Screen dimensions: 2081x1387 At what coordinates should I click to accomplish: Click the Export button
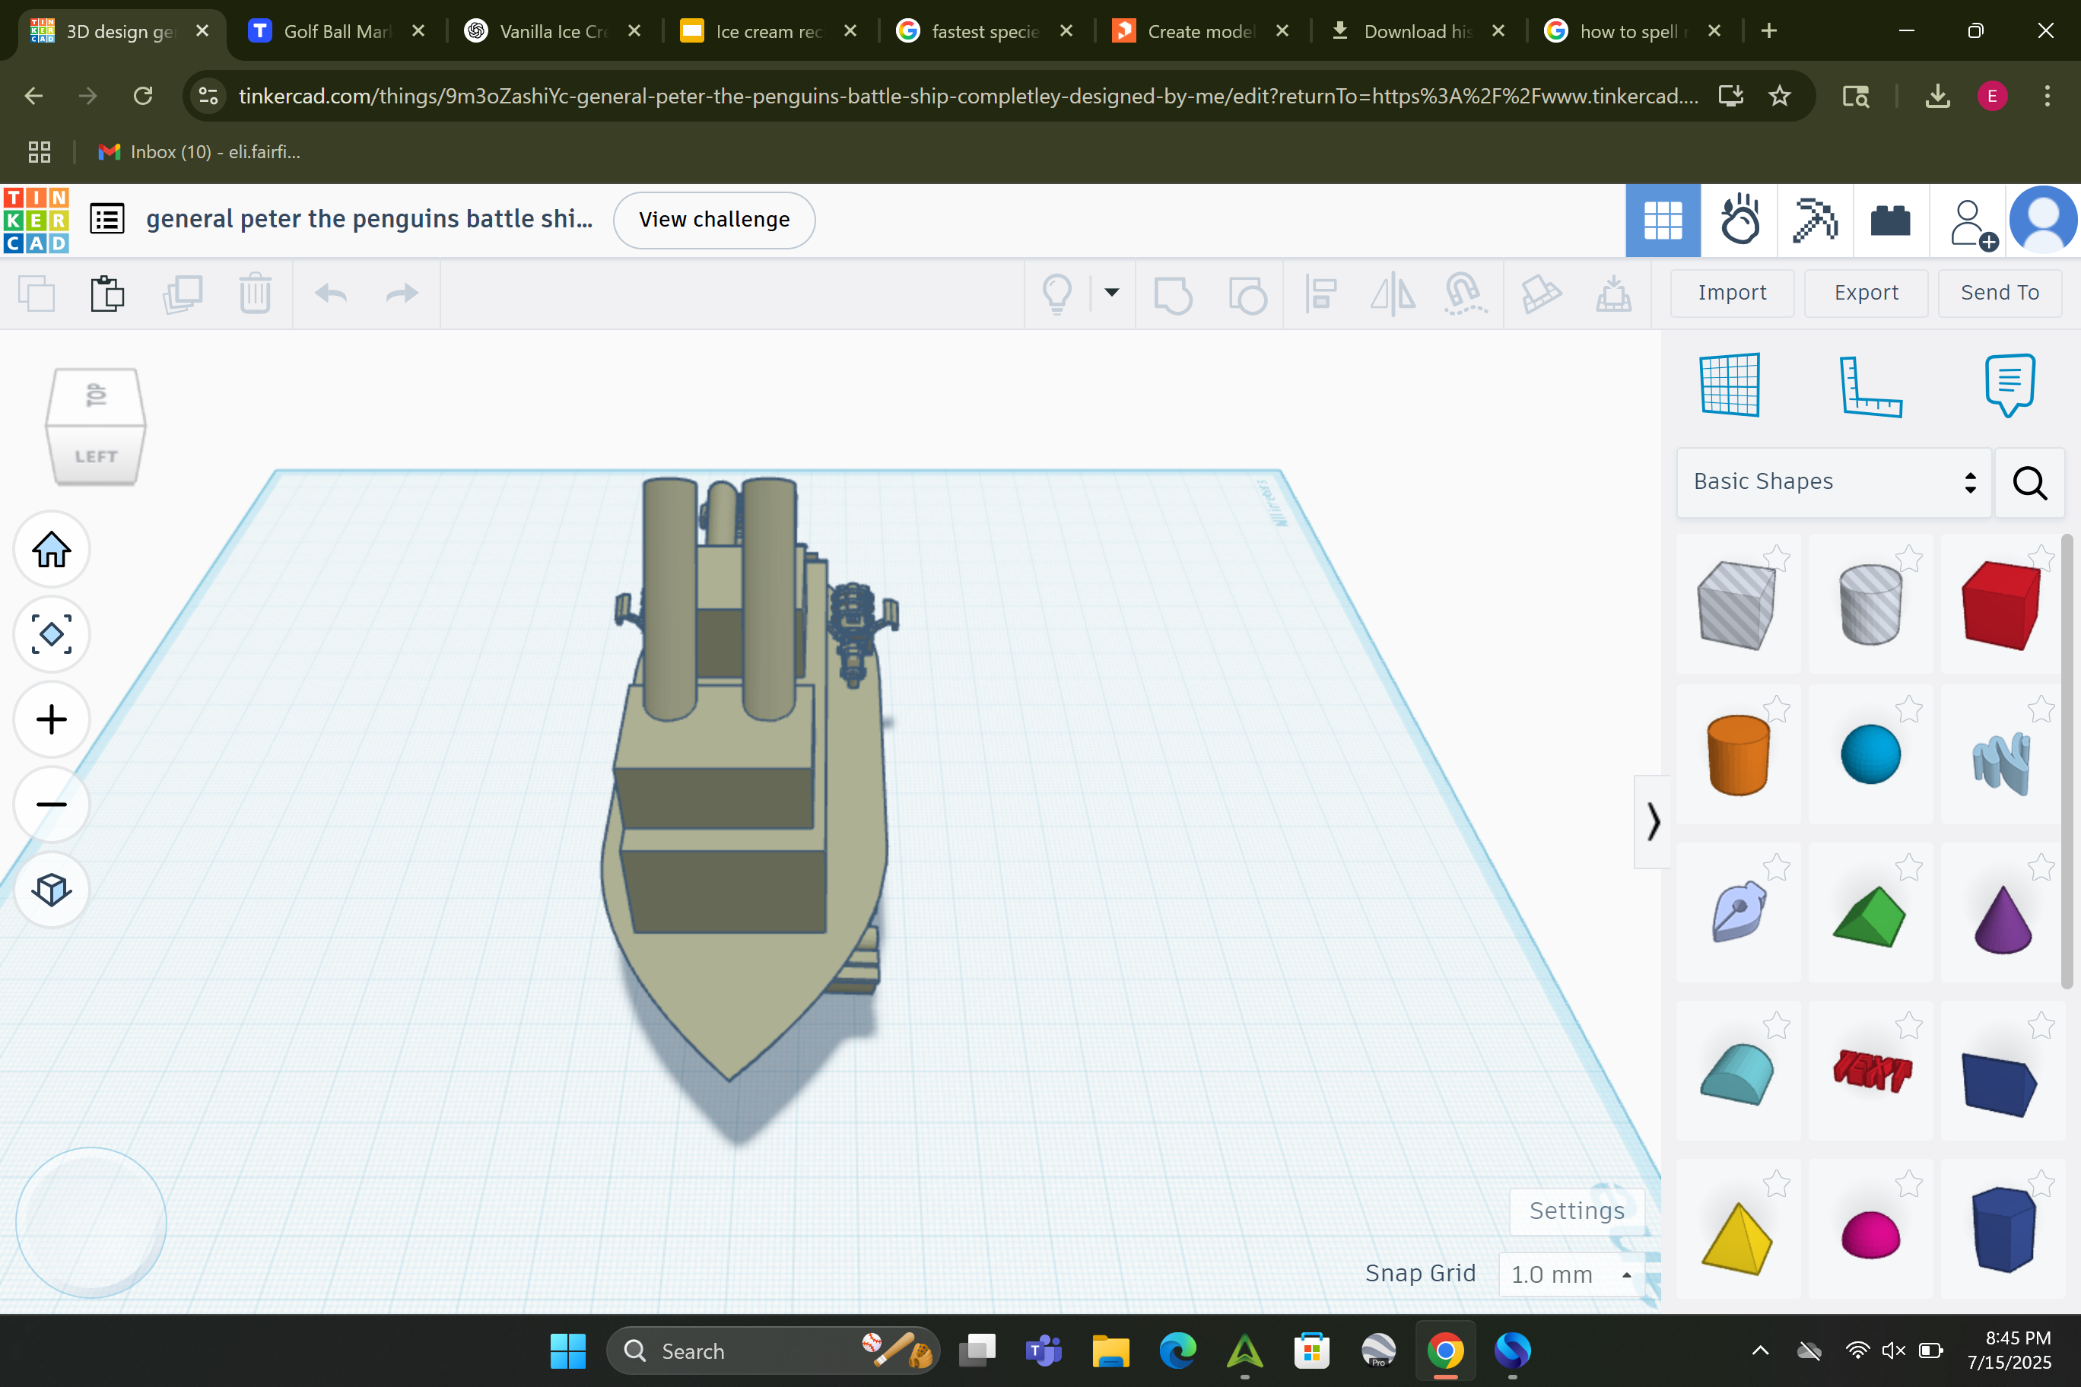pyautogui.click(x=1866, y=293)
